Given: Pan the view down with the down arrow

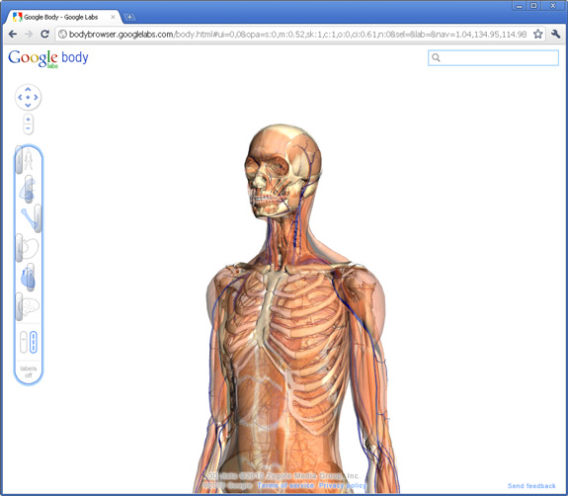Looking at the screenshot, I should pos(28,105).
